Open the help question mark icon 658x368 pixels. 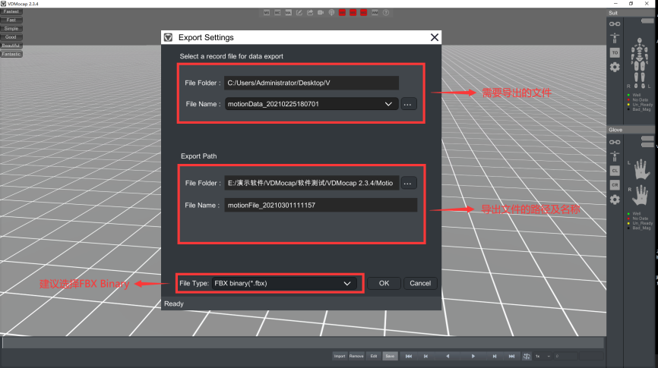tap(386, 13)
